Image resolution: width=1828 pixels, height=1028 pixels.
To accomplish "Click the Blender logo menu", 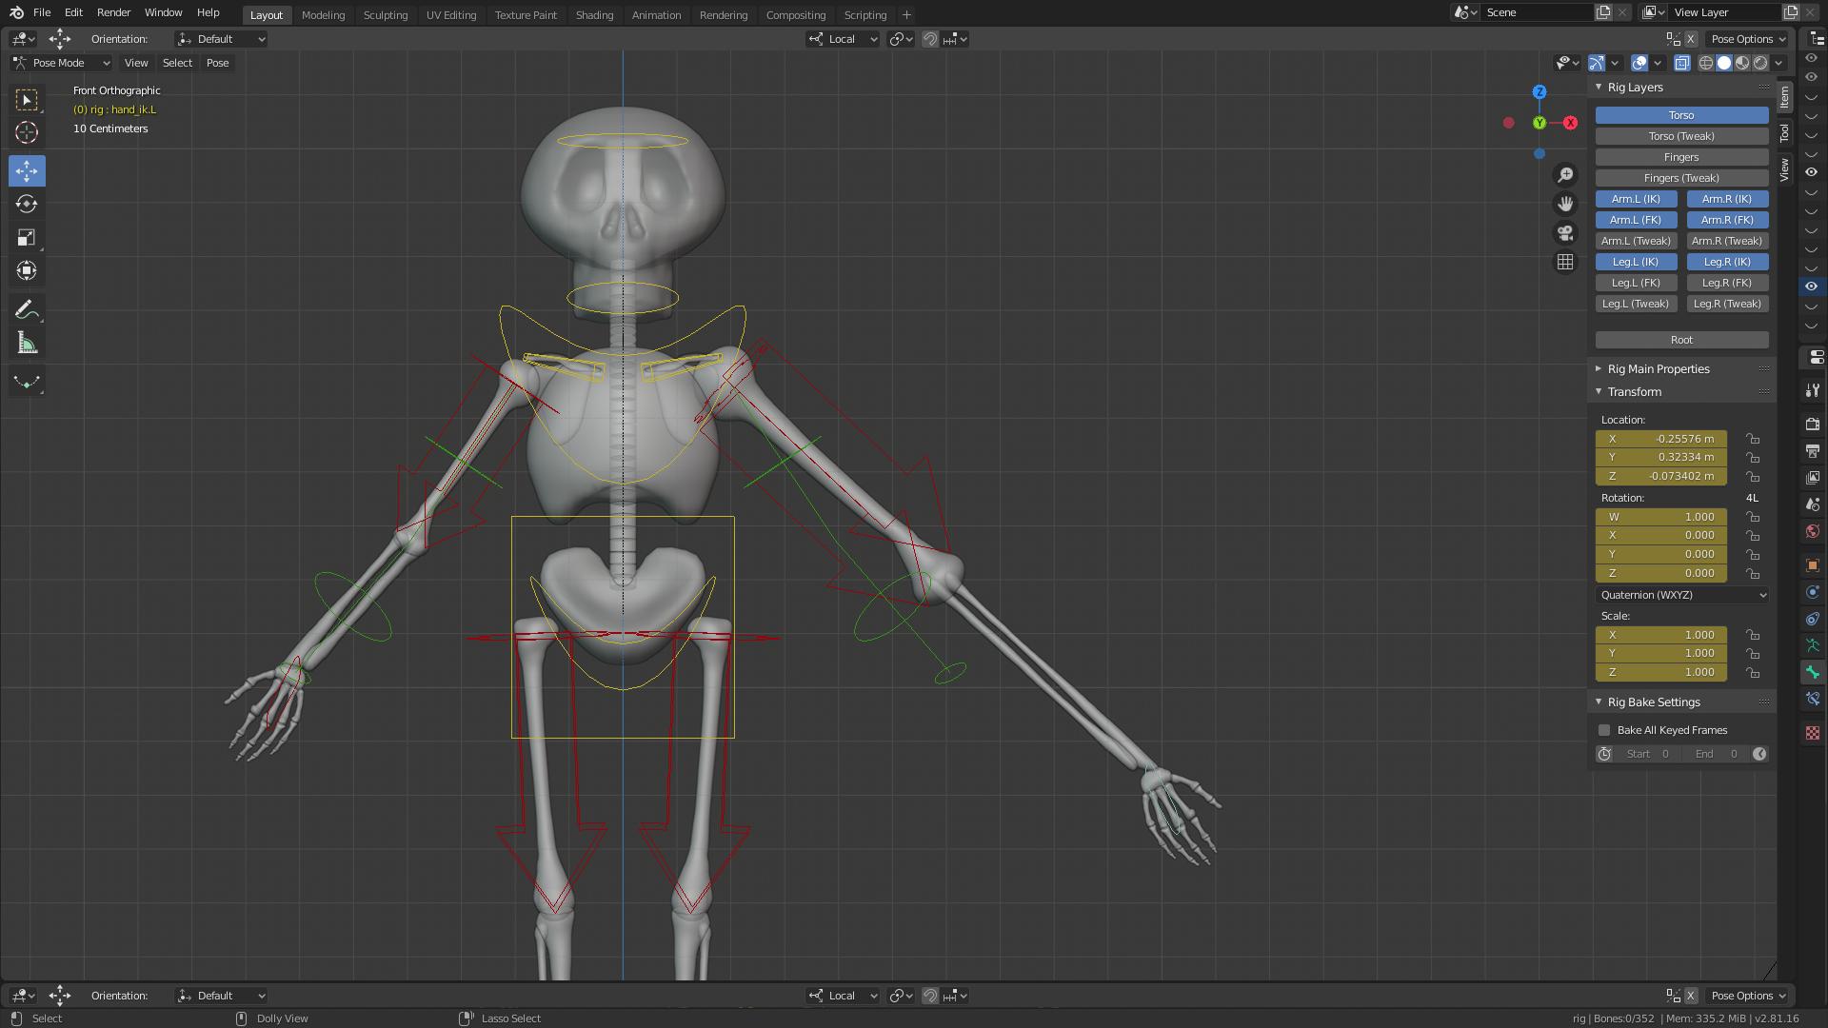I will pos(16,12).
